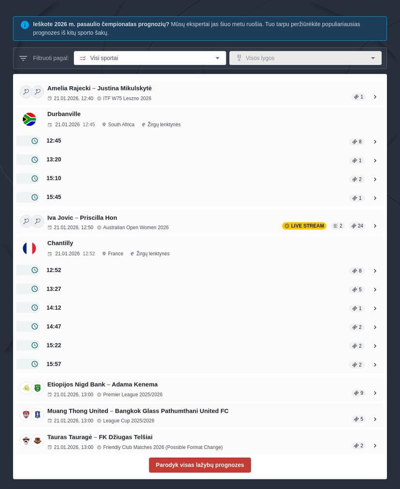Click the clock icon beside 13:20
Image resolution: width=400 pixels, height=489 pixels.
click(x=35, y=160)
